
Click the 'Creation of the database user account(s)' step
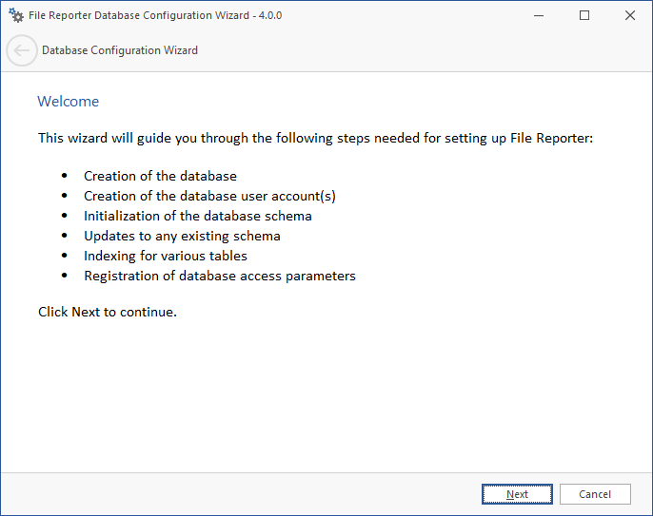pyautogui.click(x=209, y=196)
